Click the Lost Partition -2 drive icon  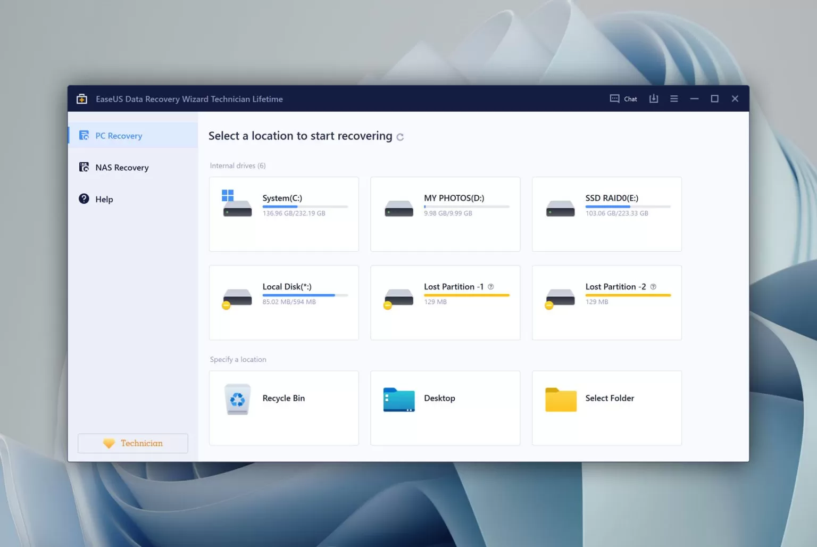[x=560, y=299]
